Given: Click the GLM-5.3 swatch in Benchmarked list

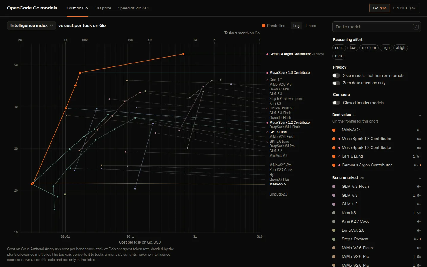Looking at the screenshot, I should tap(334, 196).
